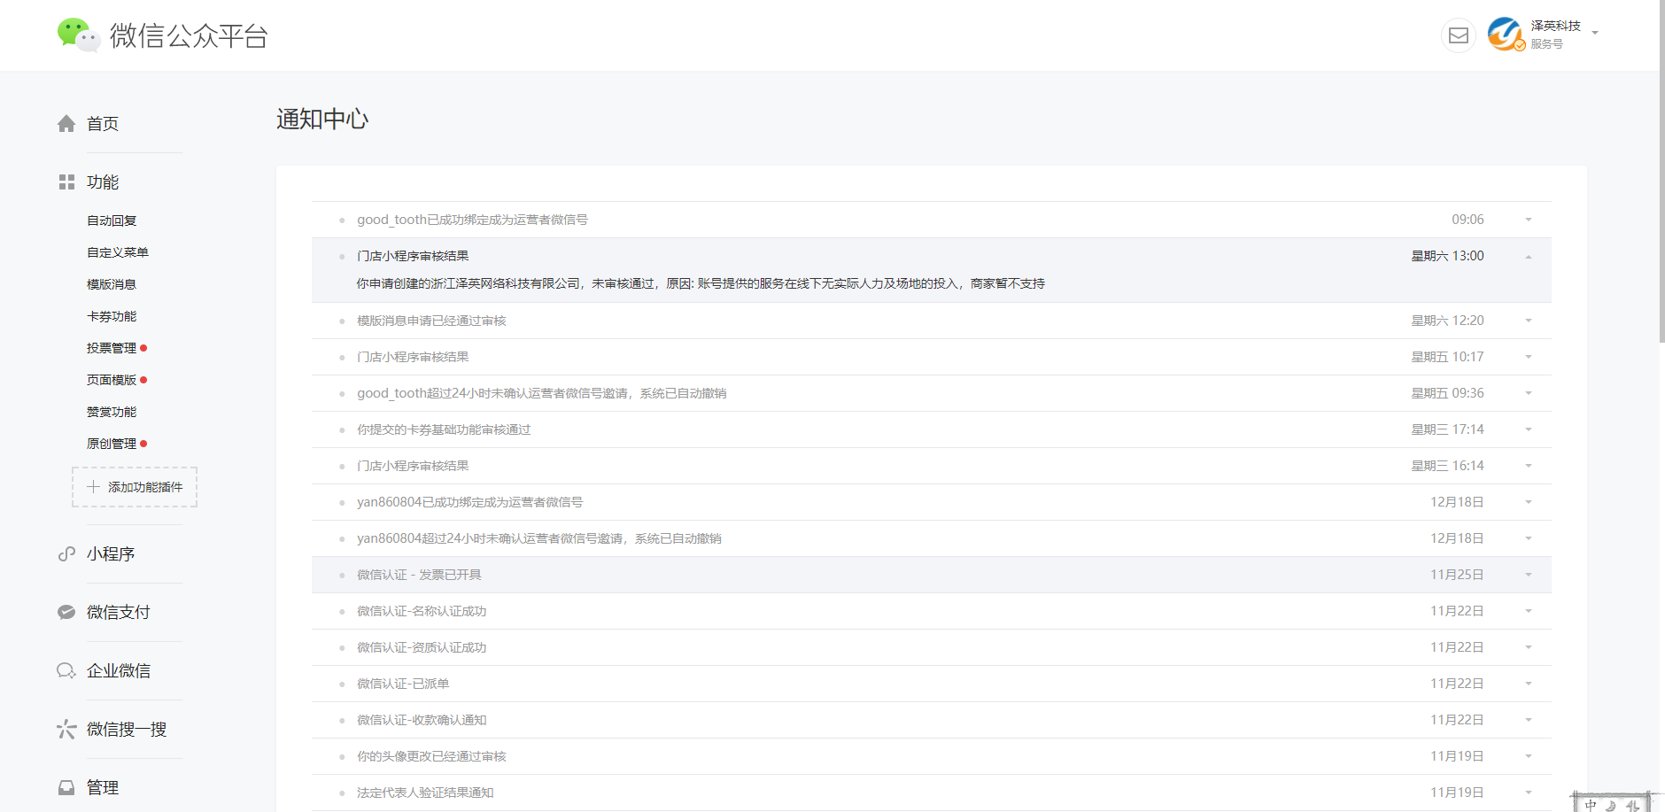Screen dimensions: 1665x812
Task: Open 卡券功能 in the sidebar
Action: [x=112, y=316]
